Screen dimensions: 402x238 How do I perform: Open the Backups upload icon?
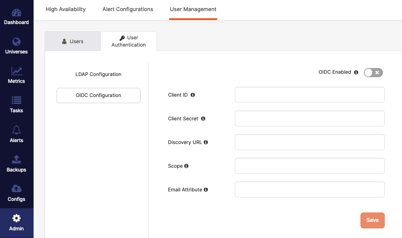[16, 160]
